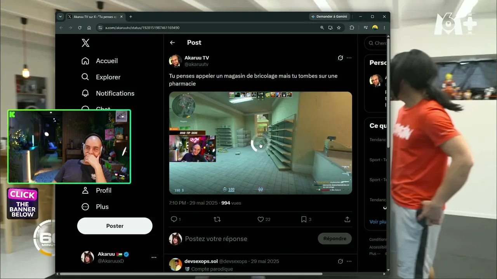The height and width of the screenshot is (279, 497).
Task: Click the 994 vues count
Action: pos(231,203)
